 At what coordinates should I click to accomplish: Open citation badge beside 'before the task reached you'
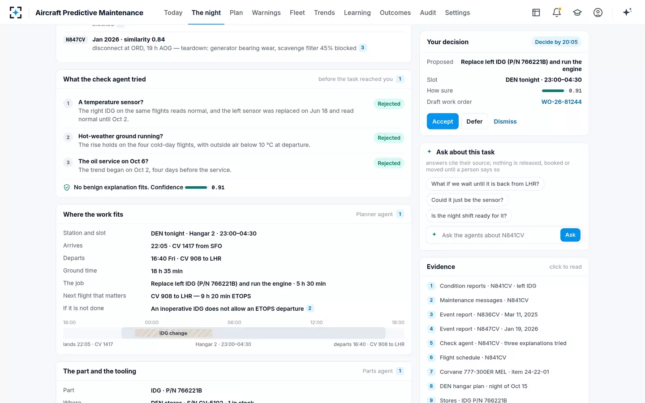400,79
